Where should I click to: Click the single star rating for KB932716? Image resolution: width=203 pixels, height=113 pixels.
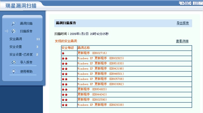click(x=63, y=53)
